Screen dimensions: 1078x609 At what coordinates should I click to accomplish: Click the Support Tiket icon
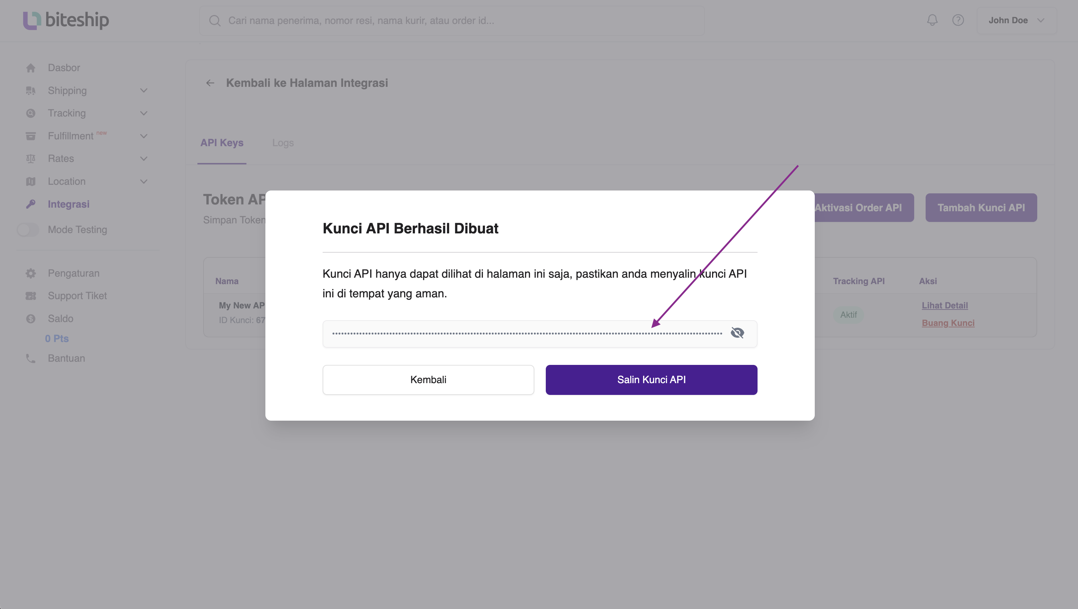(x=31, y=296)
